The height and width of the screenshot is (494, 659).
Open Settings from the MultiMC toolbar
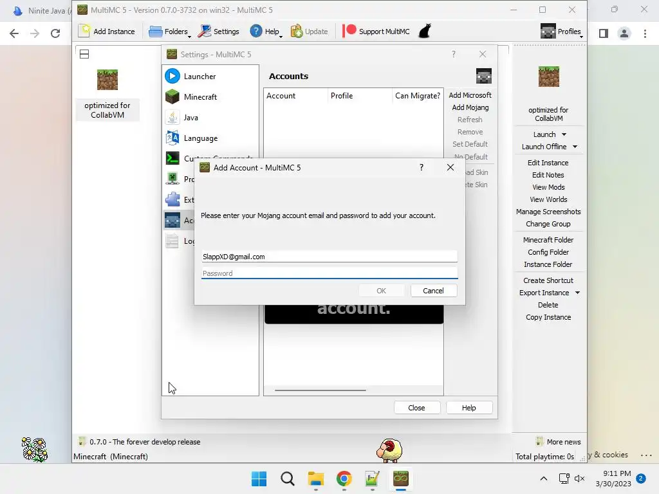(219, 32)
